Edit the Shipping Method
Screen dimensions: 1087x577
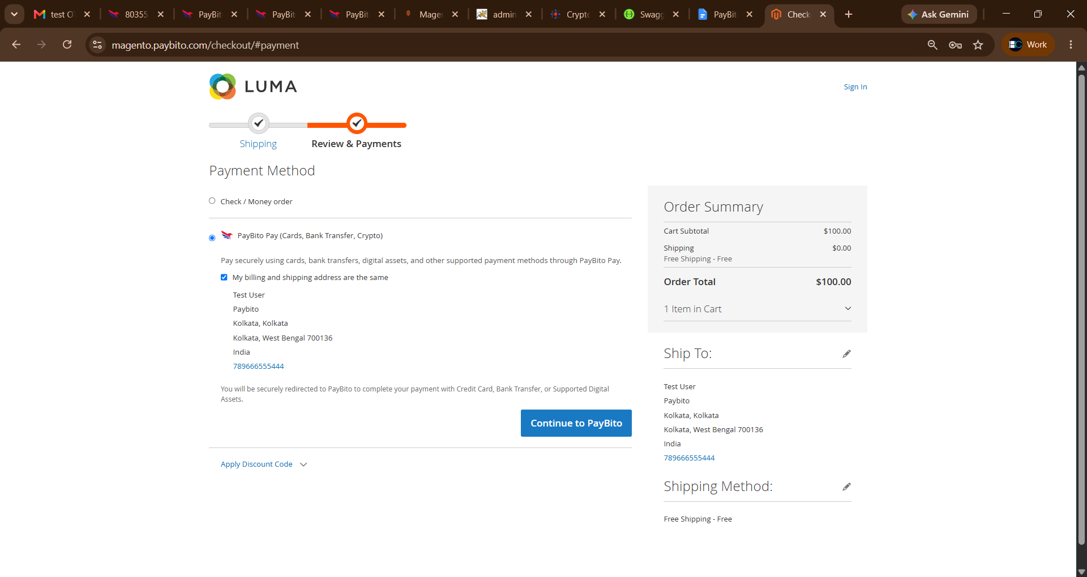[x=846, y=486]
